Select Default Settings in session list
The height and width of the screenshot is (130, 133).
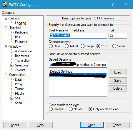click(x=78, y=71)
